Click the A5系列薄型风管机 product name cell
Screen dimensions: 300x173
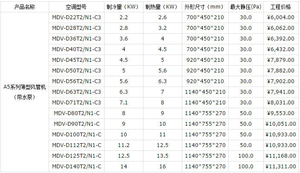click(25, 87)
